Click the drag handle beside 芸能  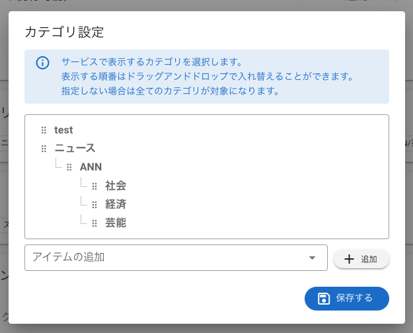(94, 223)
